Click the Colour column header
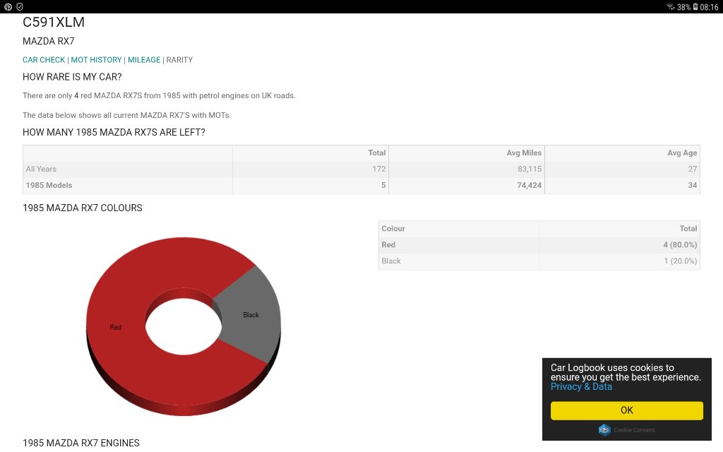The image size is (723, 452). pyautogui.click(x=393, y=228)
